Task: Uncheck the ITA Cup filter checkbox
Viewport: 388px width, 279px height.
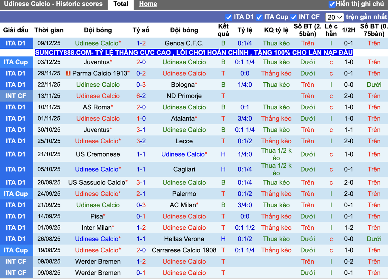Action: click(259, 17)
